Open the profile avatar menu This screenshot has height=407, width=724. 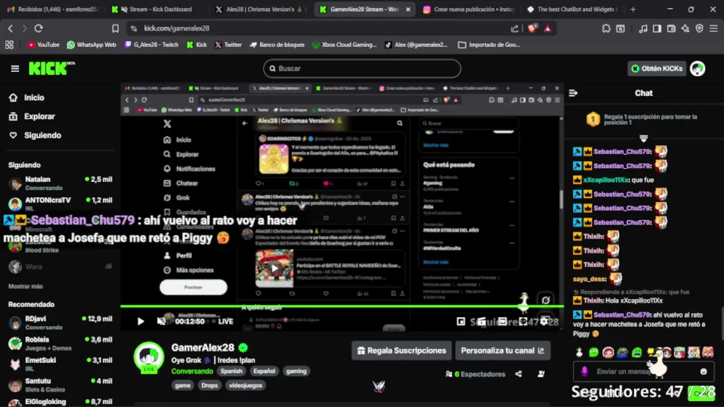click(x=697, y=68)
